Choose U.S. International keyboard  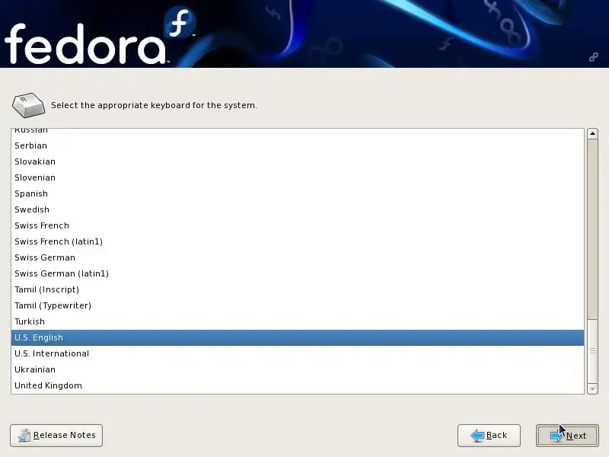(x=298, y=353)
